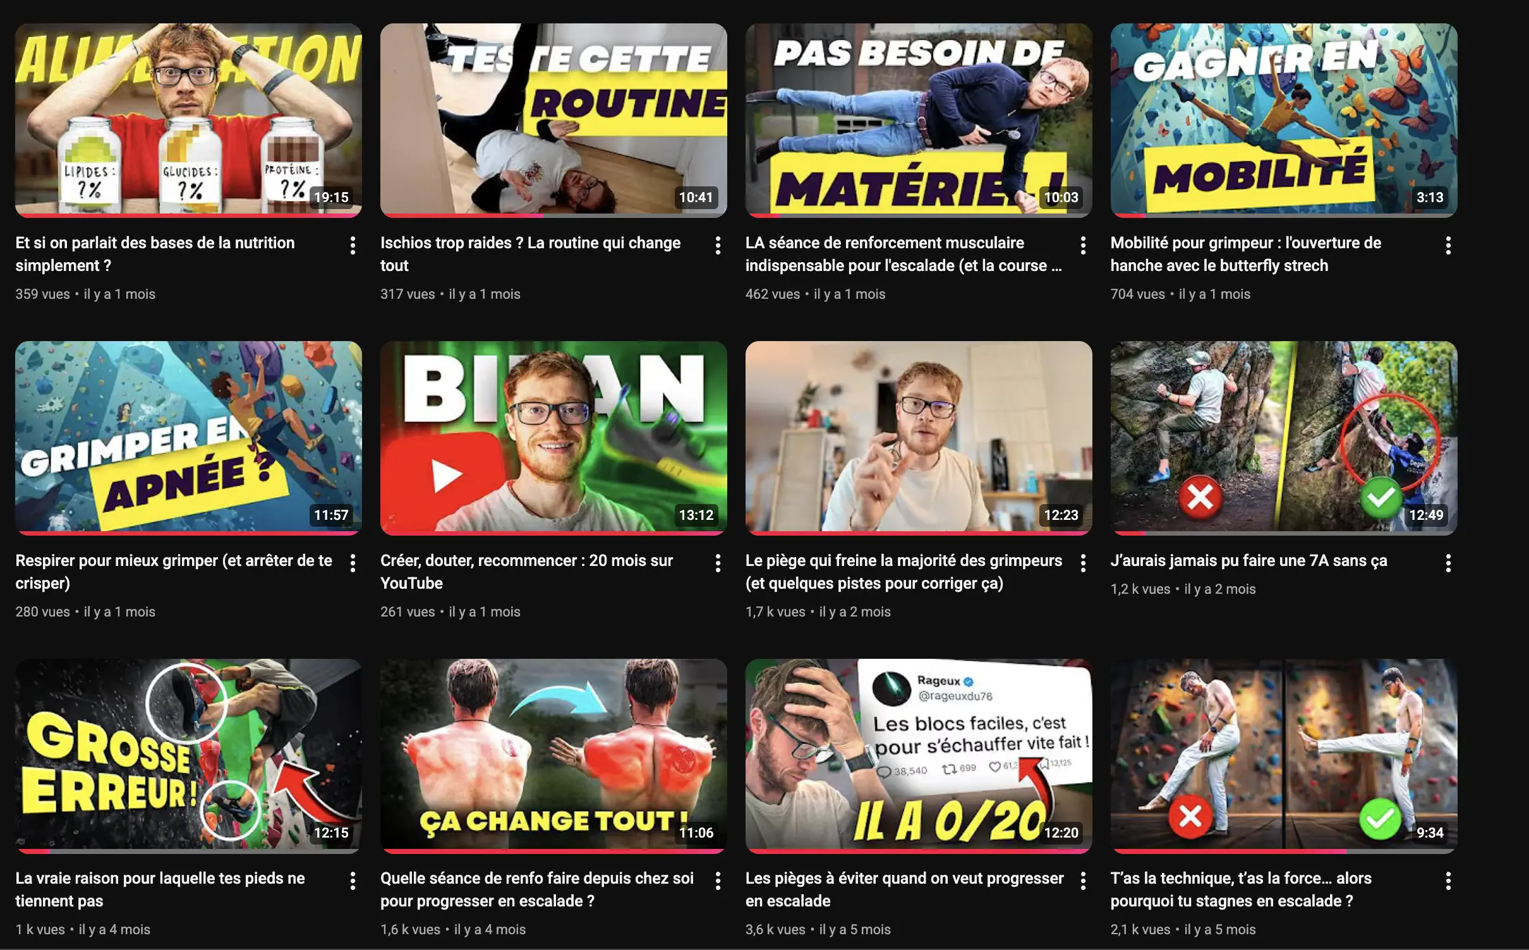The height and width of the screenshot is (950, 1529).
Task: Open the ALIMENTATION thumbnail with macro jars
Action: (188, 120)
